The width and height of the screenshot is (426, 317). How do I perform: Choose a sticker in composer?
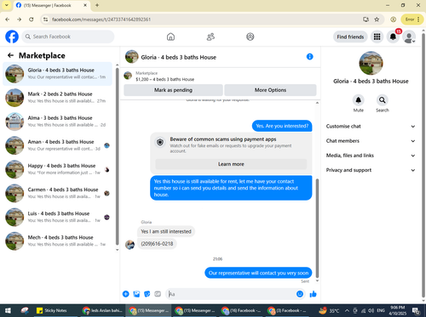coord(147,294)
